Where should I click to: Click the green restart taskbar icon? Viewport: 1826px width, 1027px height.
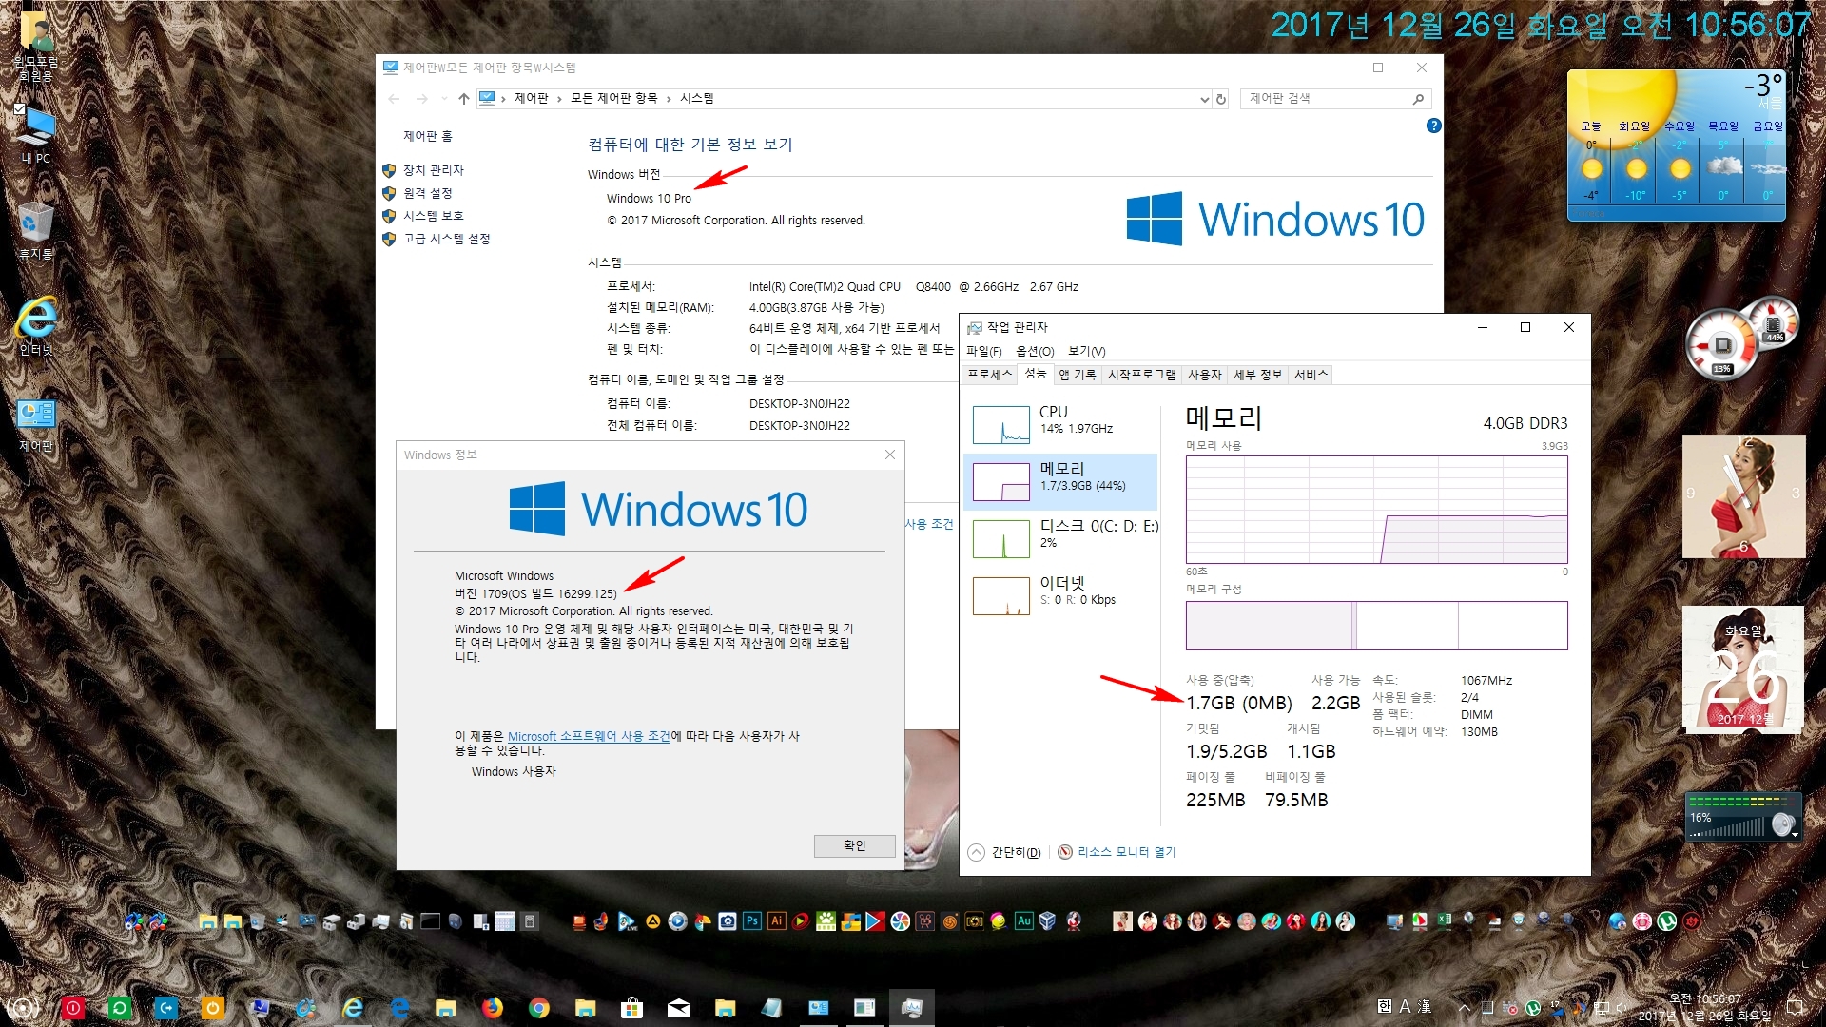[x=120, y=1007]
